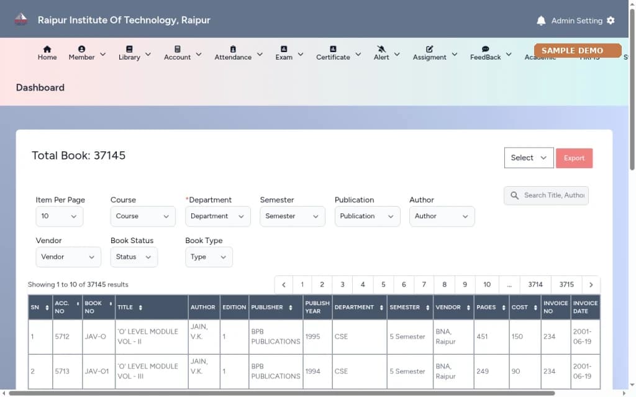Viewport: 636px width, 397px height.
Task: Open the Vendor filter dropdown
Action: tap(68, 257)
